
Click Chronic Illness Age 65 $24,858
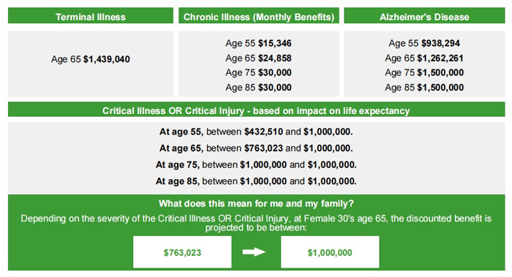(x=258, y=58)
